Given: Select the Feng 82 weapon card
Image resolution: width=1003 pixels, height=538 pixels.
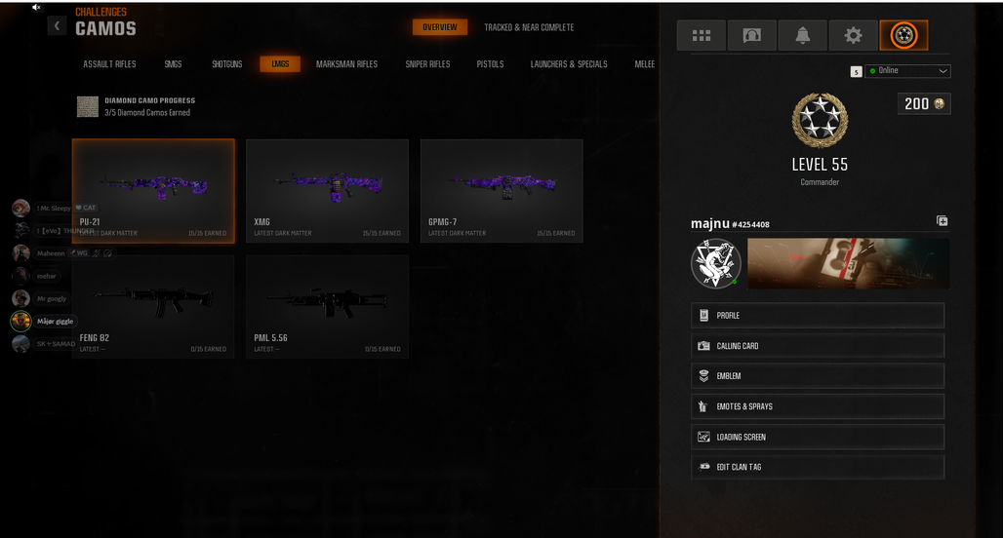Looking at the screenshot, I should pos(153,307).
